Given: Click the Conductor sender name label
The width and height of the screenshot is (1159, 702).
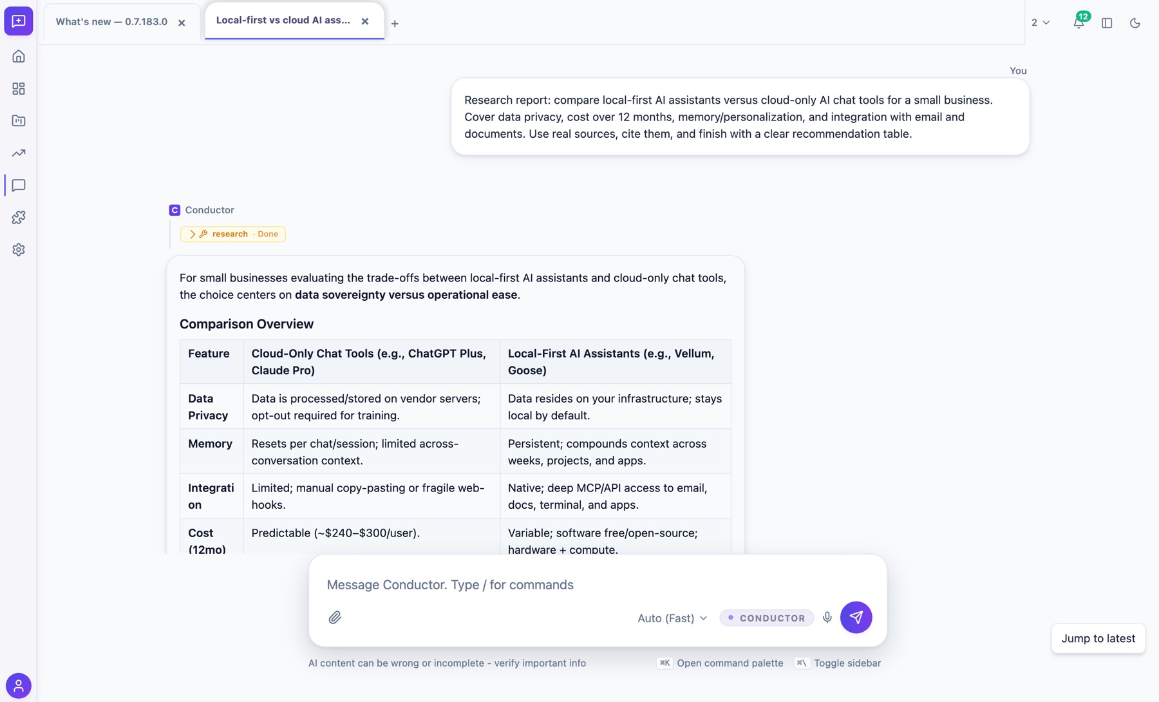Looking at the screenshot, I should click(209, 210).
